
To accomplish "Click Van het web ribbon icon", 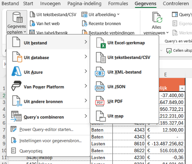I will [33, 23].
